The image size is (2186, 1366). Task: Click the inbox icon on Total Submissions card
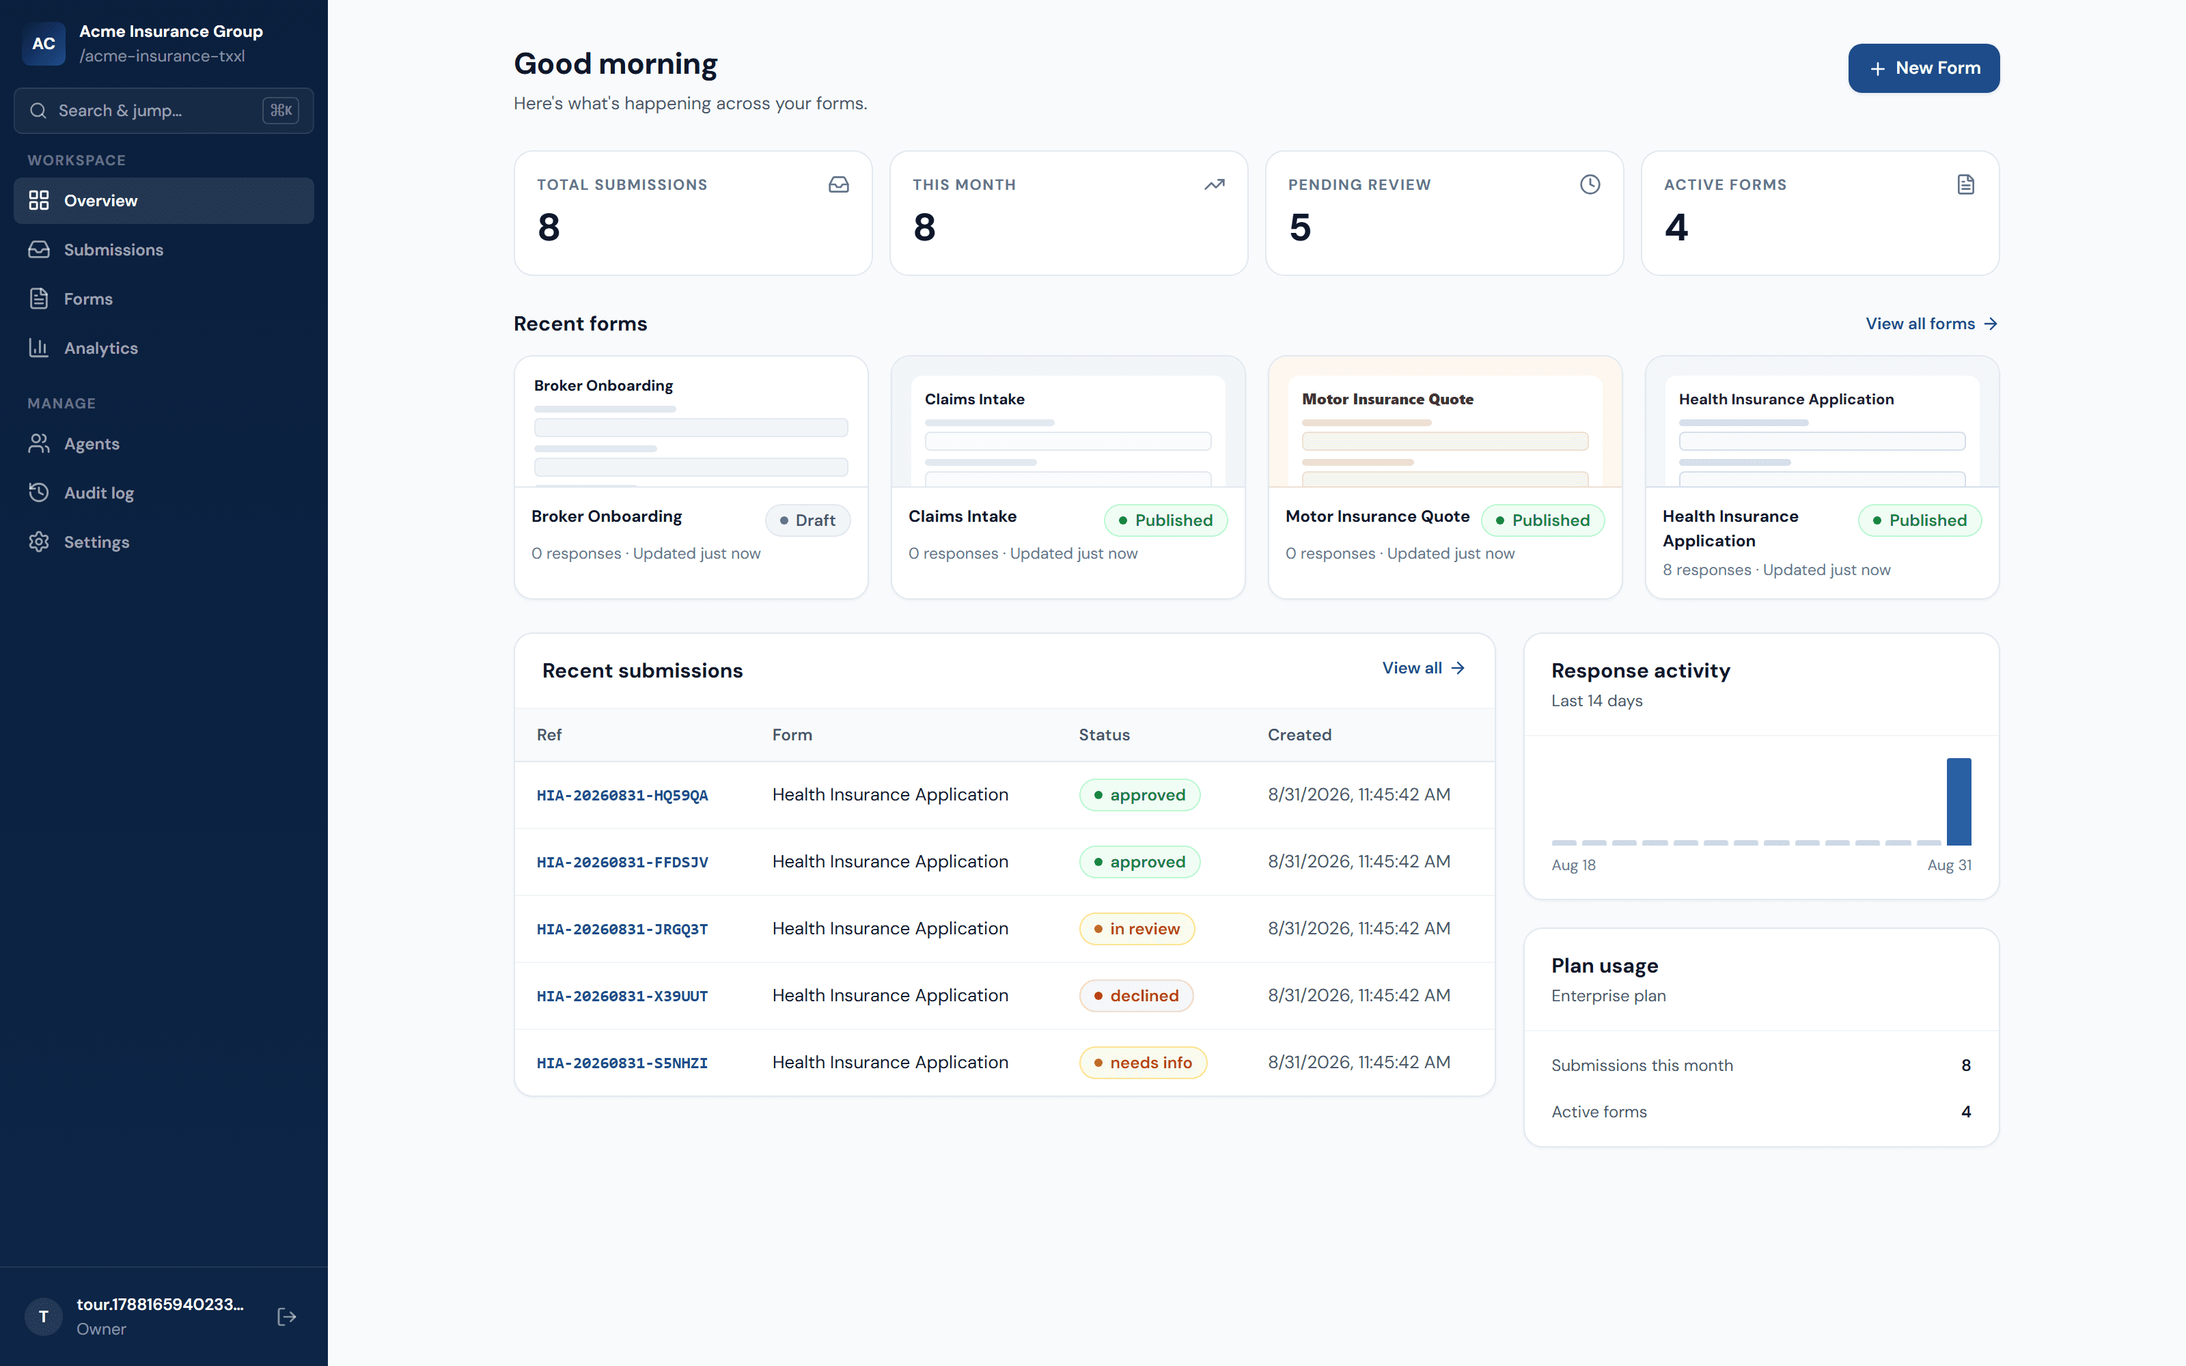(838, 184)
